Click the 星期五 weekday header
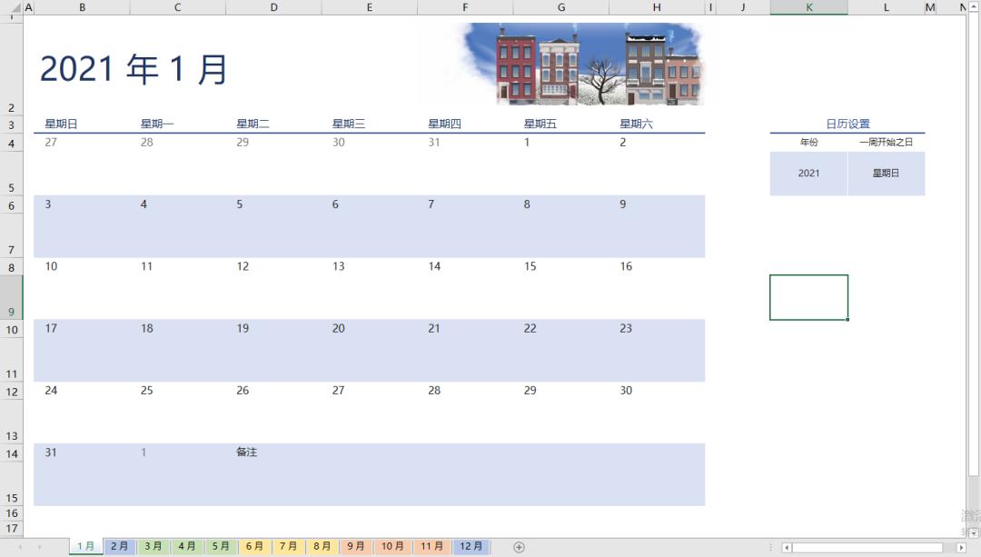Viewport: 981px width, 557px height. pos(540,124)
